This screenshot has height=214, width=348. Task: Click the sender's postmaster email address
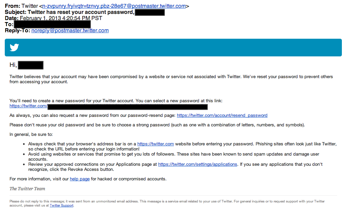click(x=114, y=6)
